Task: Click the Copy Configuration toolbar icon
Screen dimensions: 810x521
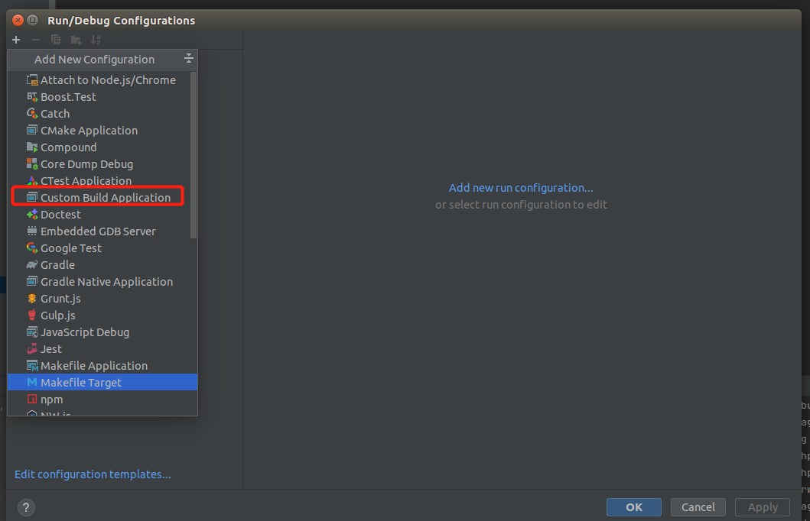Action: pyautogui.click(x=56, y=40)
